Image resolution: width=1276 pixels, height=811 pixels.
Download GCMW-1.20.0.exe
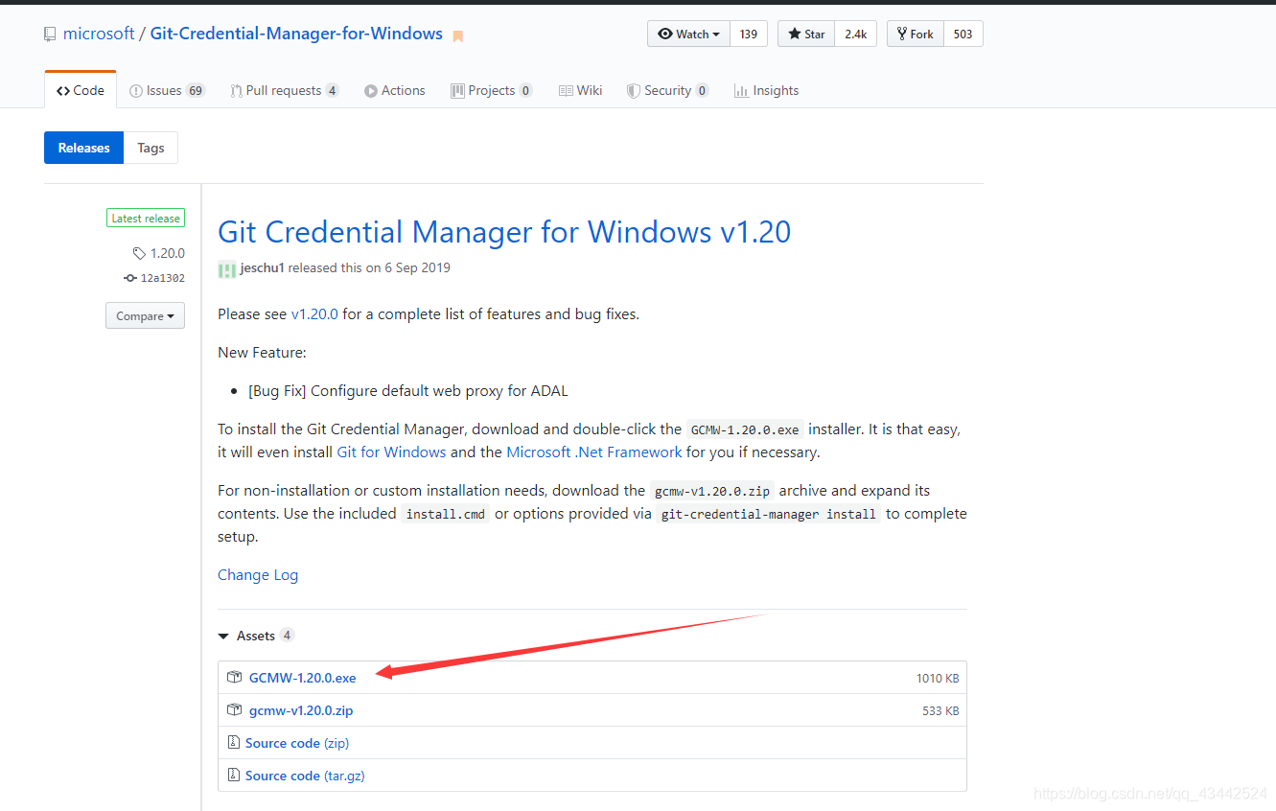[302, 678]
